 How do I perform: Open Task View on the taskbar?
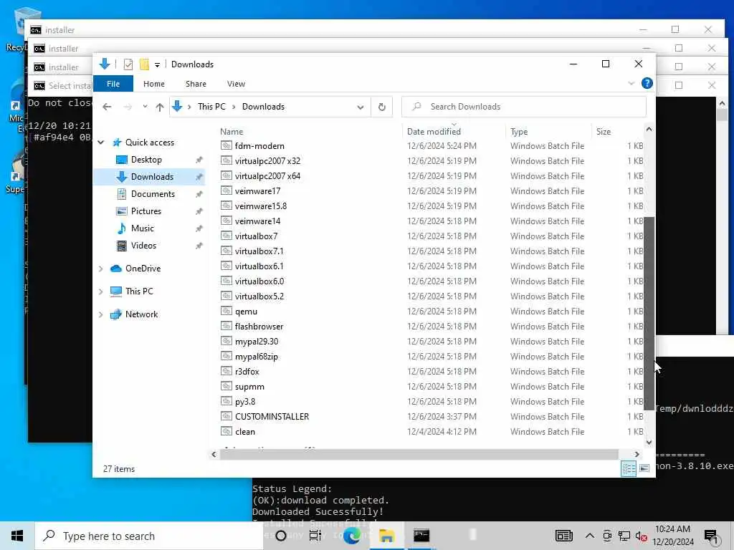(315, 536)
